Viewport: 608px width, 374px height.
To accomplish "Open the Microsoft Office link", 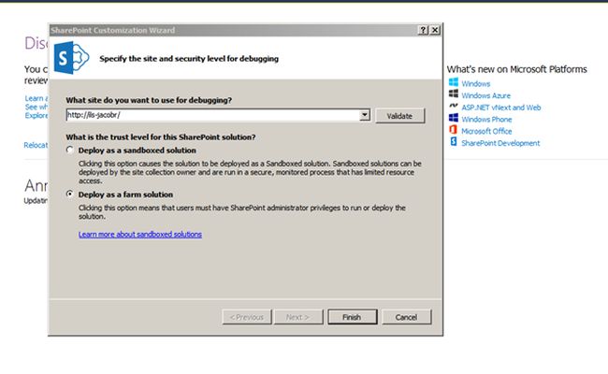I will tap(486, 131).
